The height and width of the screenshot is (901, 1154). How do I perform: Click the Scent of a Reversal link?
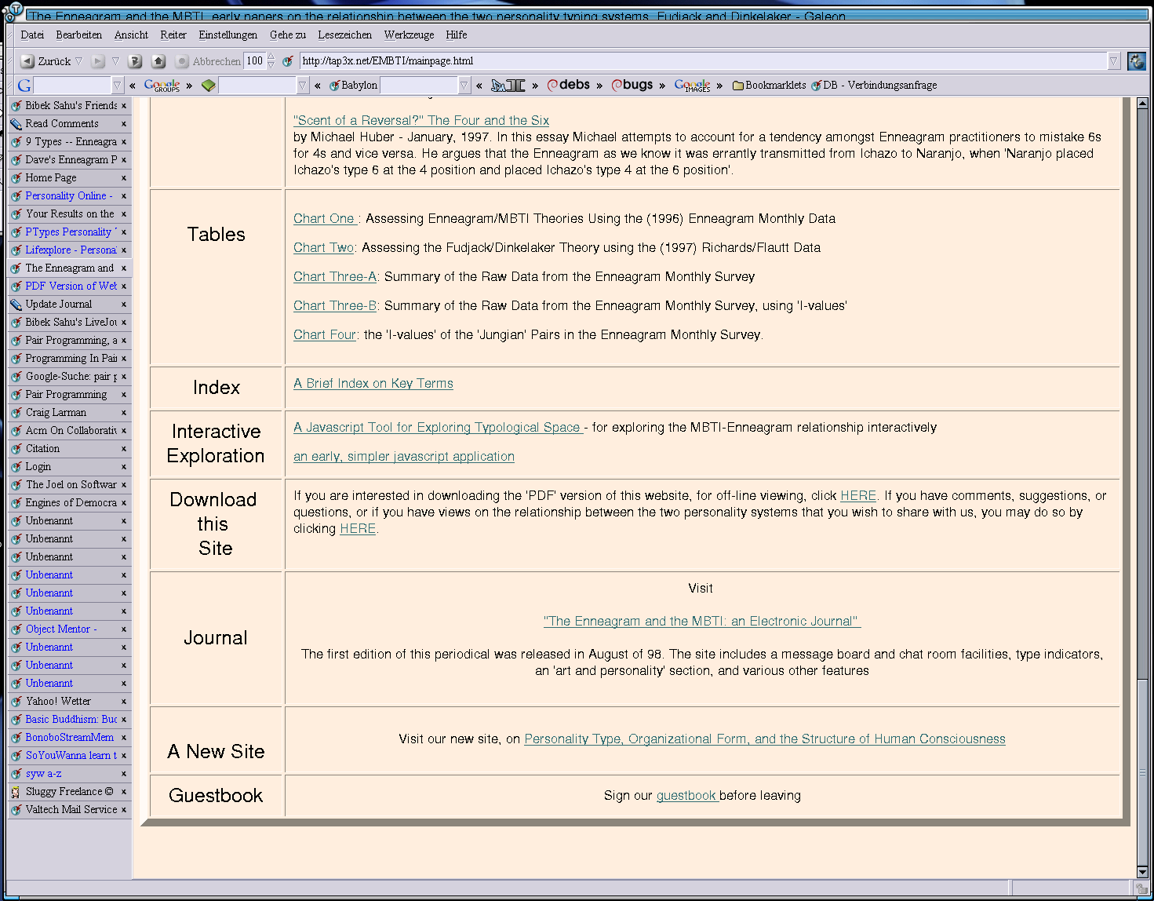click(x=421, y=121)
